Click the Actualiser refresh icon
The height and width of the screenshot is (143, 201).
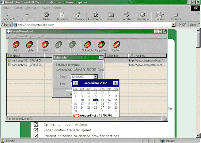[x=62, y=15]
